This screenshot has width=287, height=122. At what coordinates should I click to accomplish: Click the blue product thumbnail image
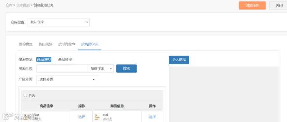[27, 117]
